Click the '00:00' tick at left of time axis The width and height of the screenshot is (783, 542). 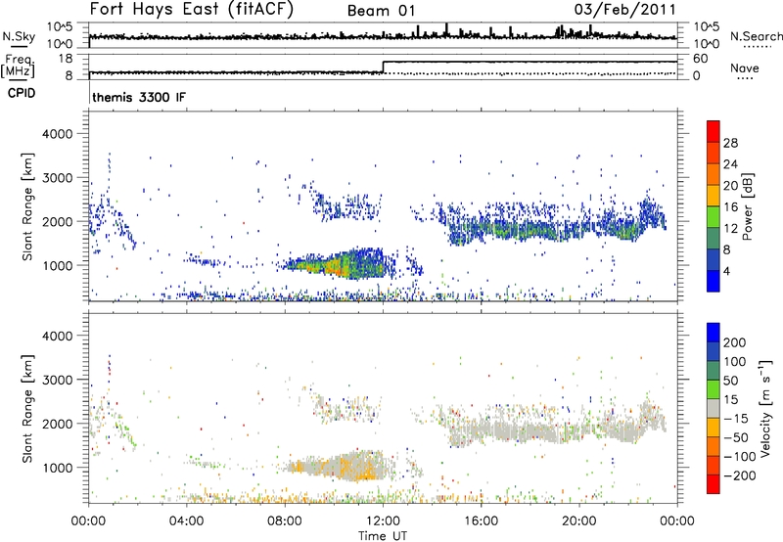tap(88, 521)
